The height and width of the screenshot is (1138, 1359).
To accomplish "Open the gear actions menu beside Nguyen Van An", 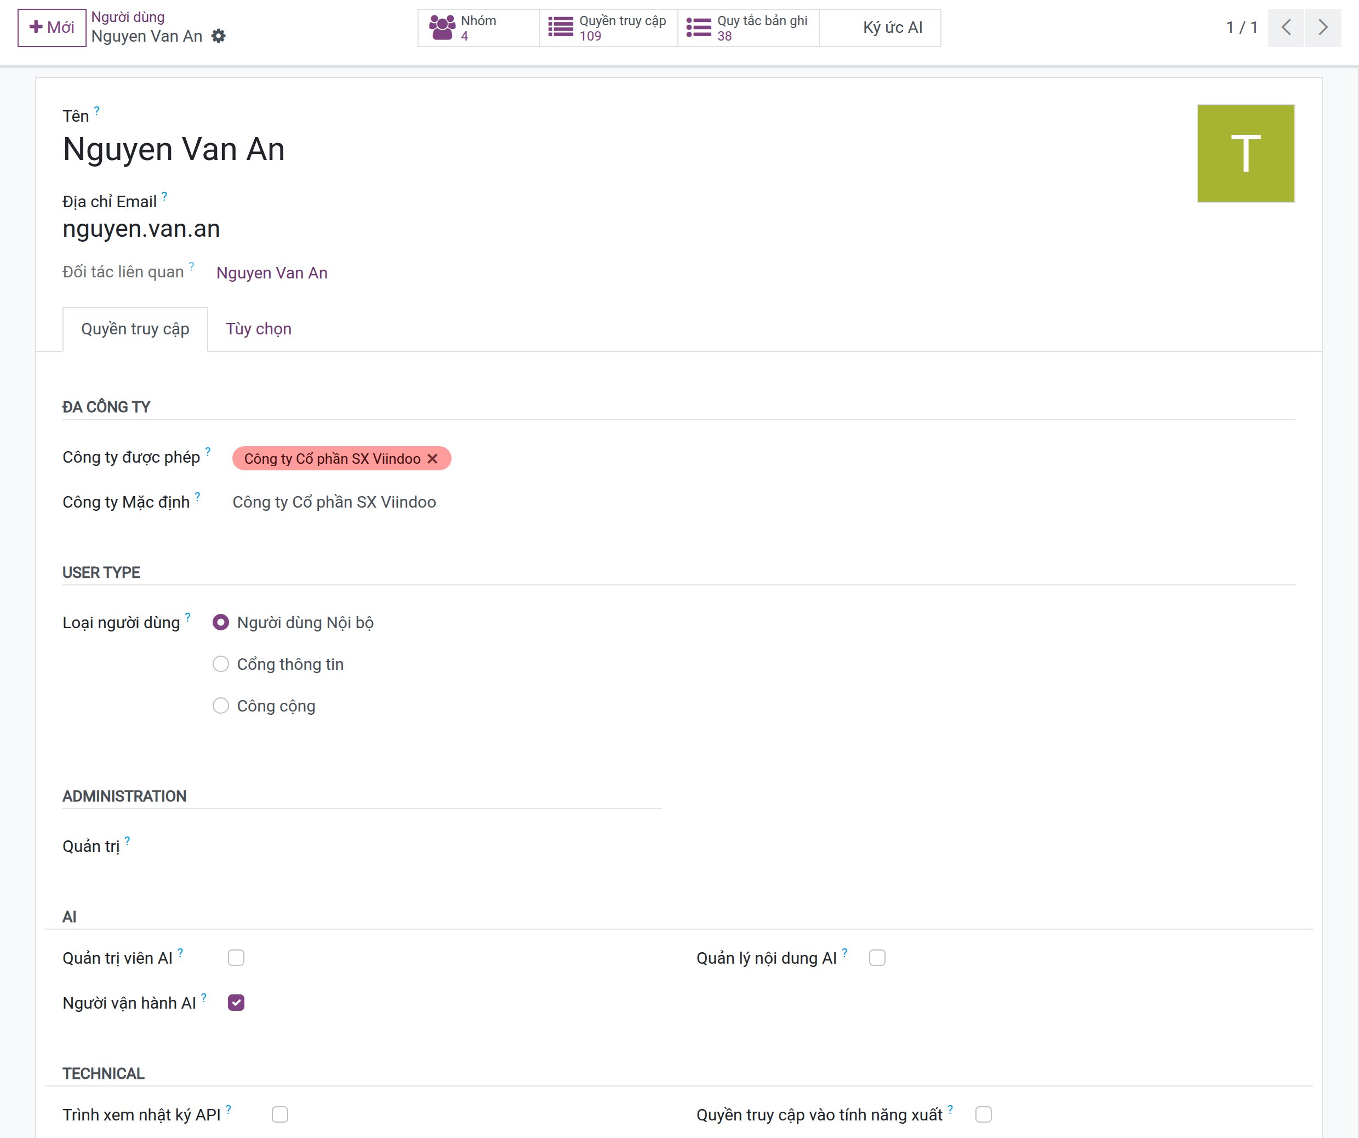I will click(219, 36).
